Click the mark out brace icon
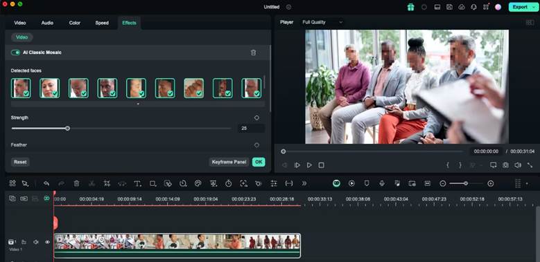 [460, 165]
